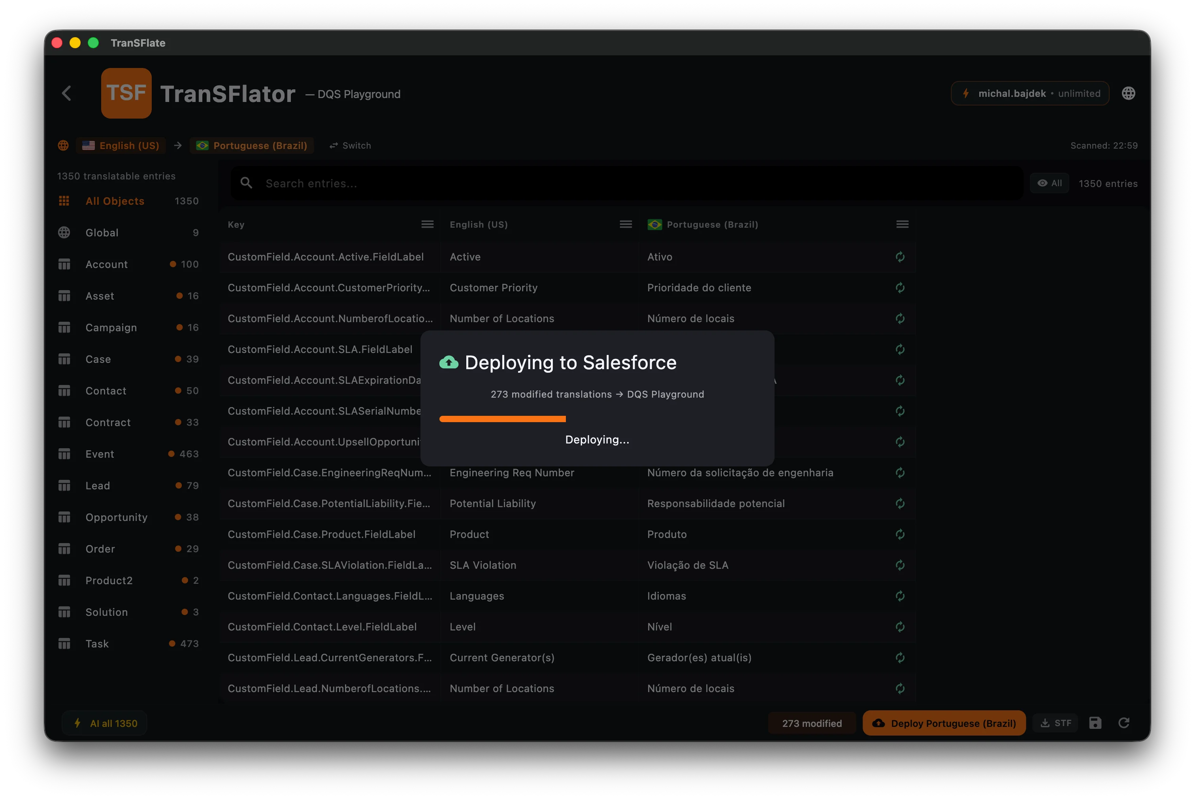Click the retranslate icon next to Ativo
Viewport: 1195px width, 800px height.
click(x=900, y=257)
